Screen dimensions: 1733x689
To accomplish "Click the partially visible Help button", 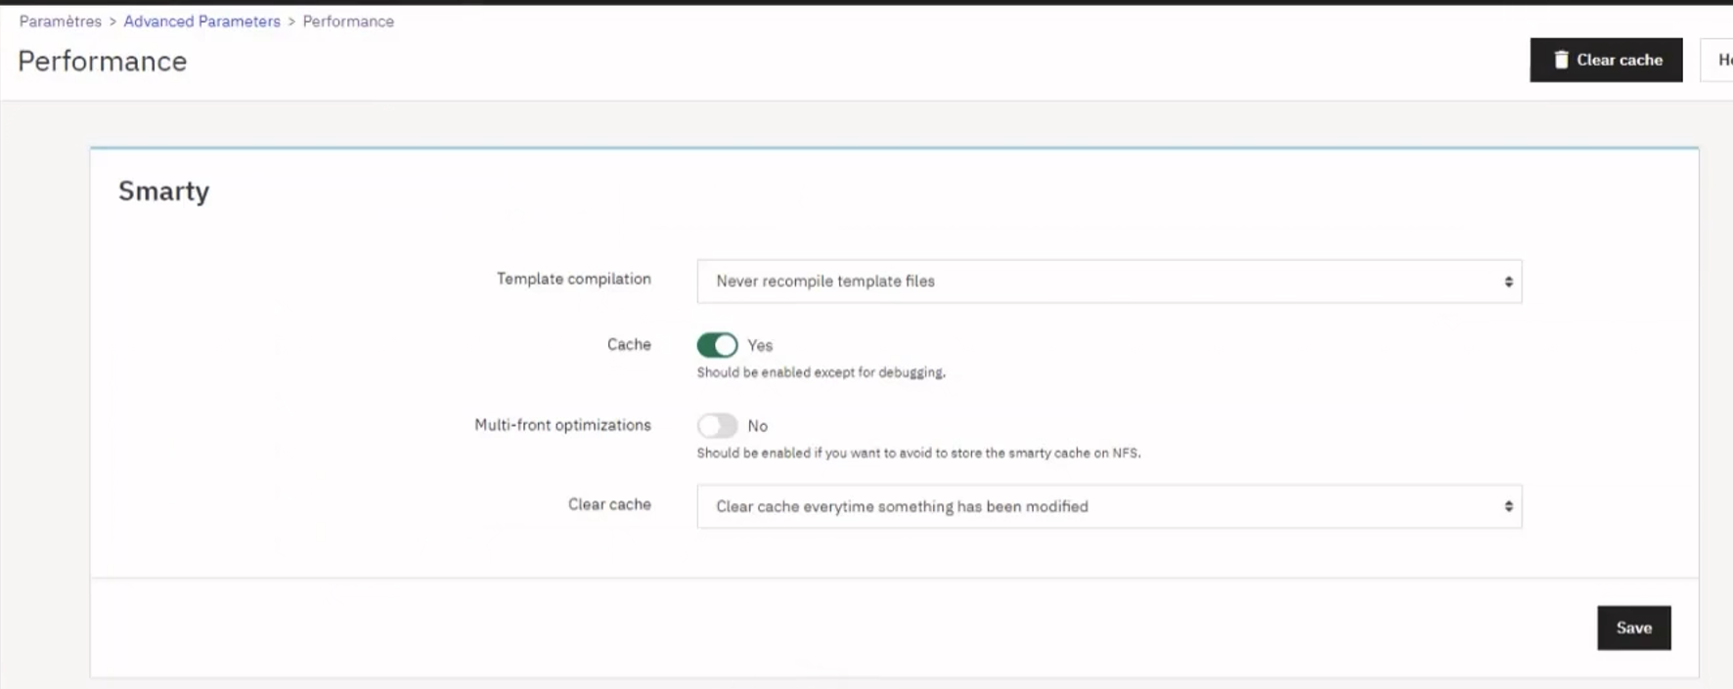I will point(1720,60).
